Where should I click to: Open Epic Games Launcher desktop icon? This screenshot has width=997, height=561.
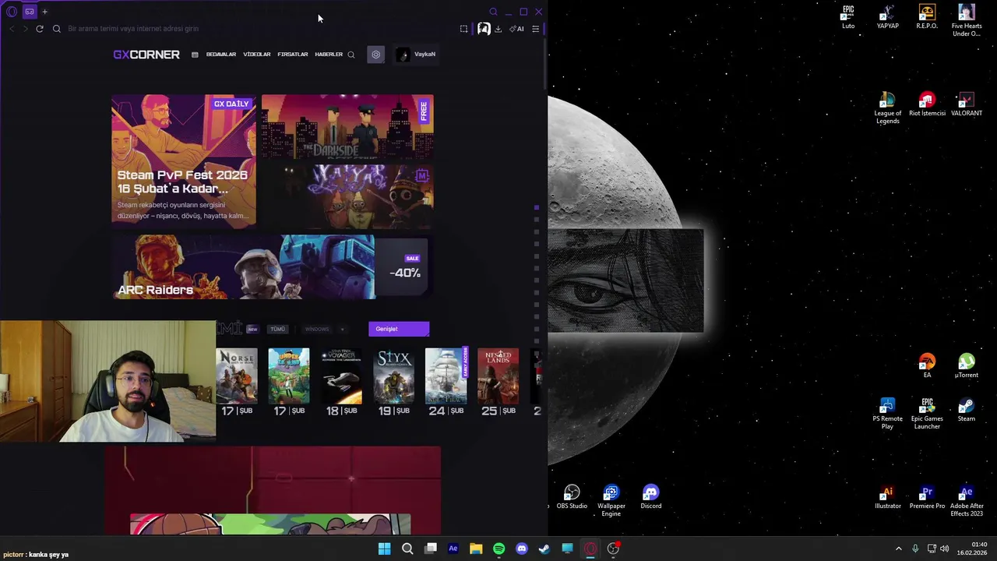tap(927, 414)
